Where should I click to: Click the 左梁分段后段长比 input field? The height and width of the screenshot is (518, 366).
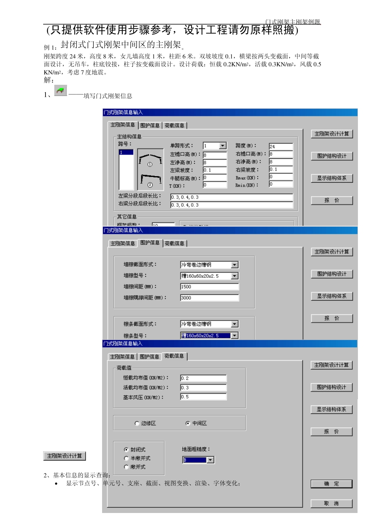click(232, 197)
